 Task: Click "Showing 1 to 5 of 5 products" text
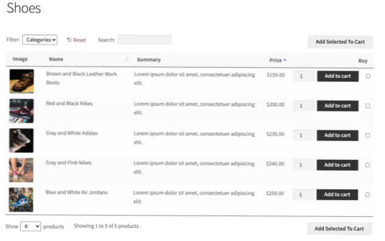[106, 226]
